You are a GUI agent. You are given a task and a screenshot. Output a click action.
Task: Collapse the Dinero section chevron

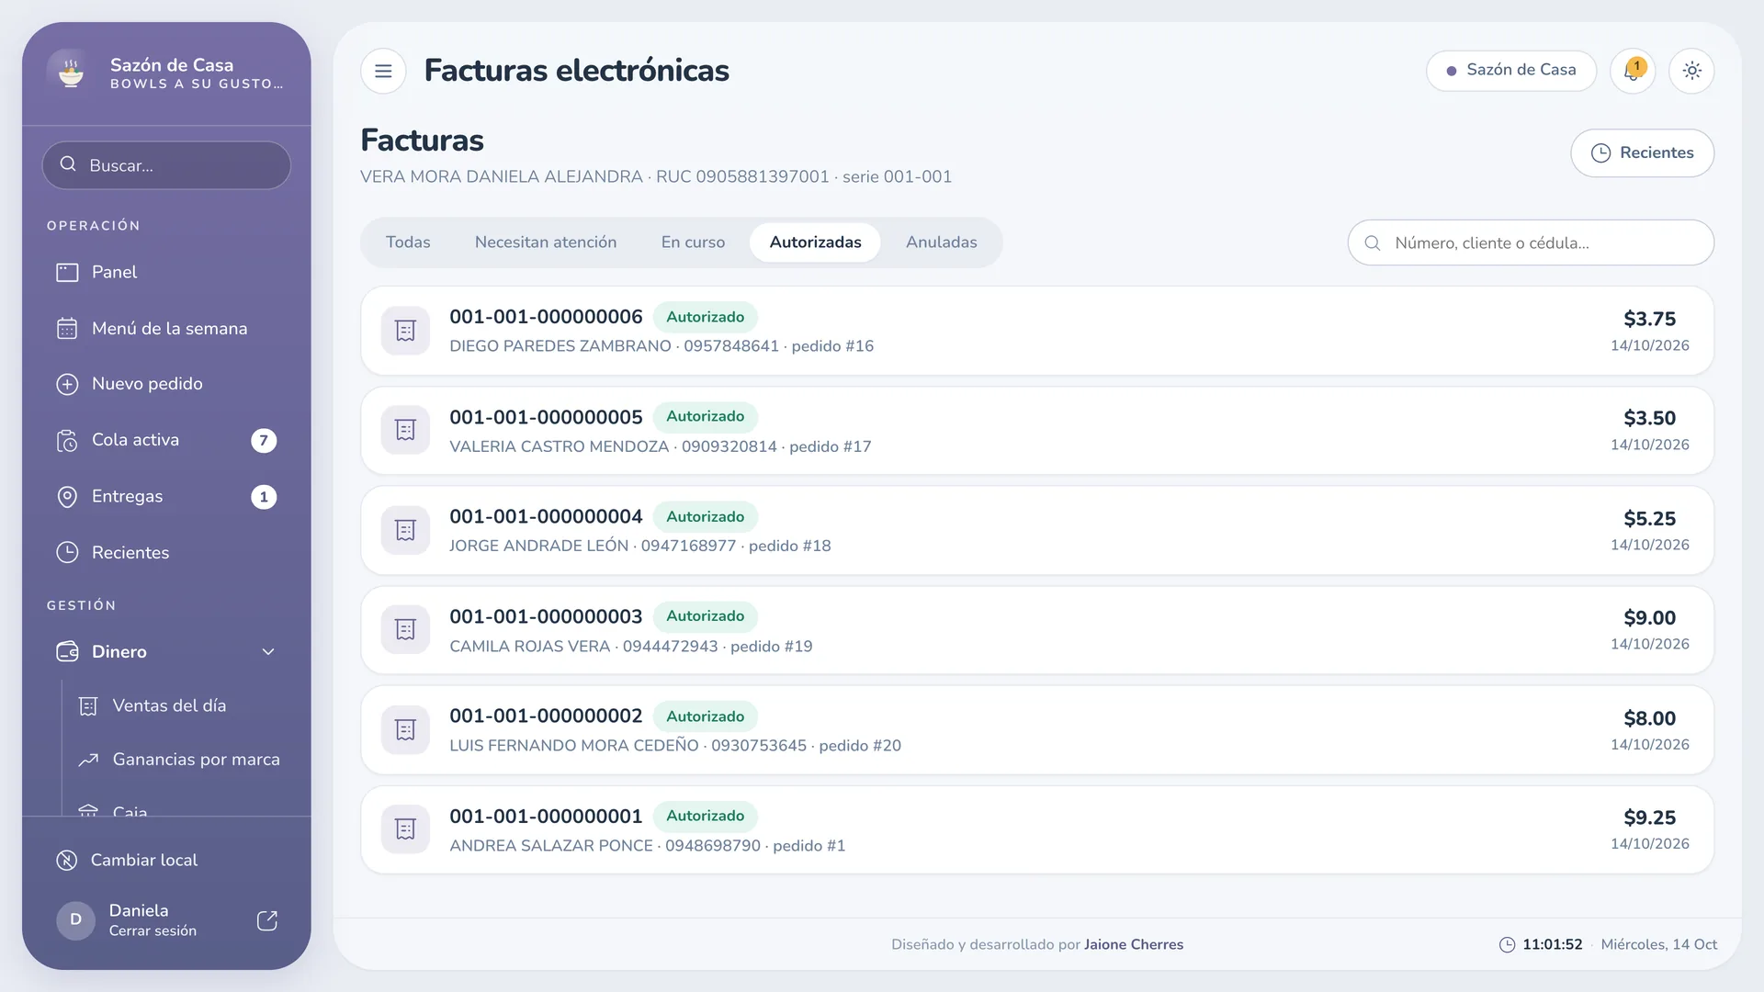pos(268,652)
